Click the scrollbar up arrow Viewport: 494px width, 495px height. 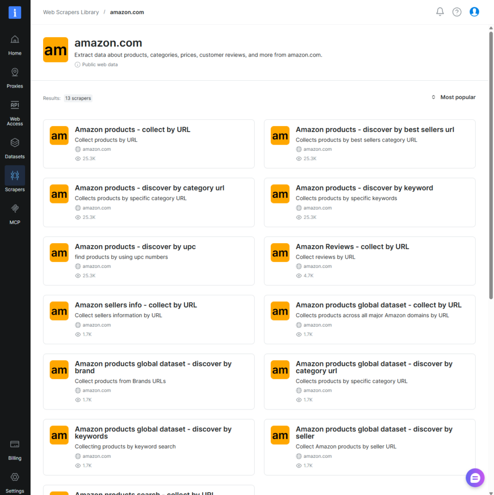(x=491, y=28)
